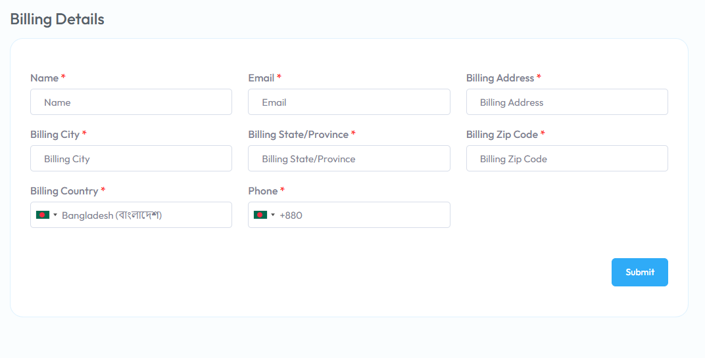The image size is (705, 358).
Task: Click the Bangladesh flag in Billing Country
Action: 43,215
